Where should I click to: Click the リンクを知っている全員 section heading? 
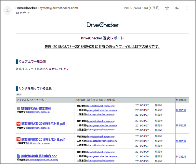tap(35, 88)
